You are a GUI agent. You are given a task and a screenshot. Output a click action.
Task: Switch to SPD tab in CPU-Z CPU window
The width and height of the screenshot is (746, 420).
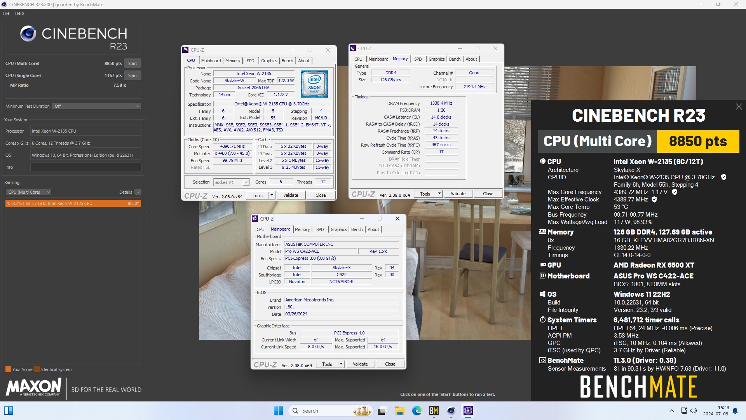[x=251, y=61]
